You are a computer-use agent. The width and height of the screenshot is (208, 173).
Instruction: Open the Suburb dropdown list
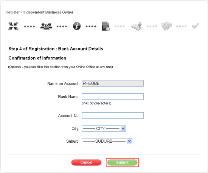[107, 141]
